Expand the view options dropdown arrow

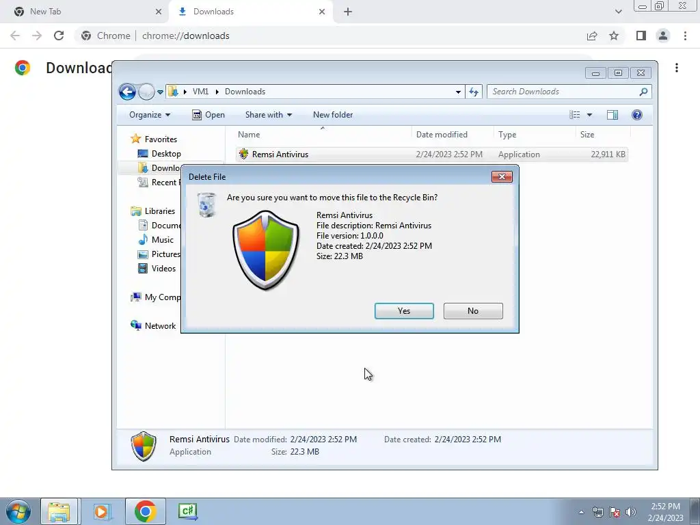[589, 115]
